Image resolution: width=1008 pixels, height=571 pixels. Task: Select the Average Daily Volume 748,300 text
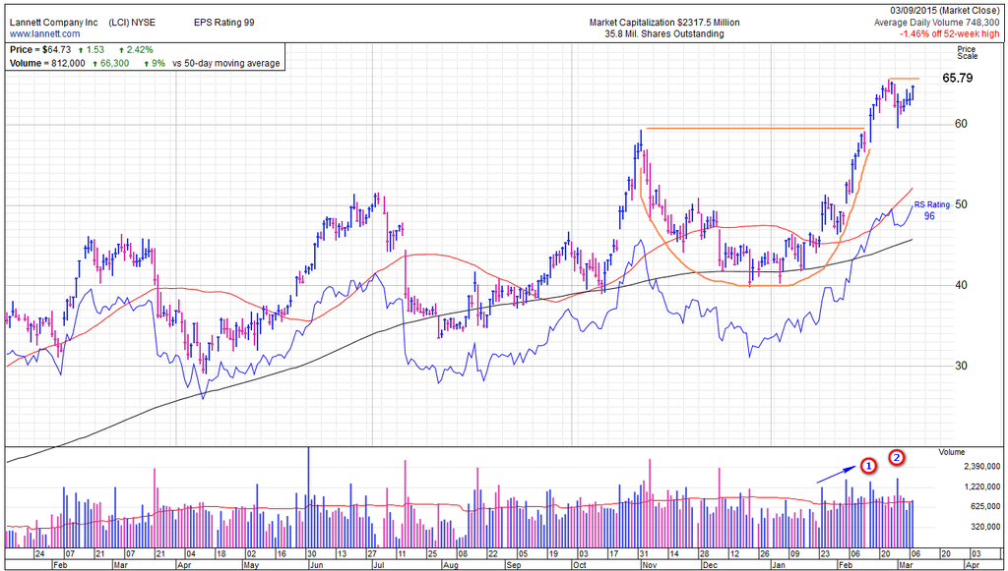click(937, 23)
